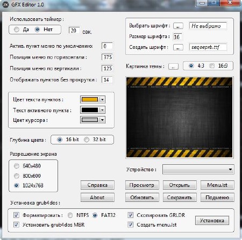Click the Установка install button
This screenshot has height=240, width=242.
tap(212, 221)
